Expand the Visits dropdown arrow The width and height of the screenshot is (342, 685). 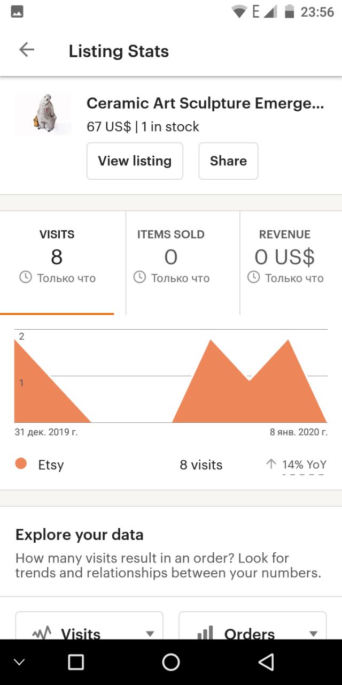point(150,634)
